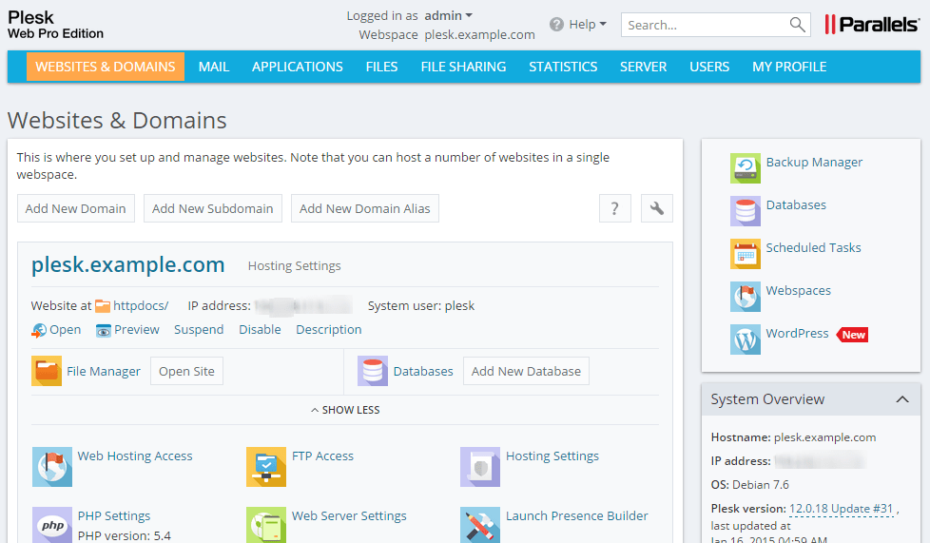Switch to the Statistics tab
Viewport: 930px width, 543px height.
click(563, 67)
